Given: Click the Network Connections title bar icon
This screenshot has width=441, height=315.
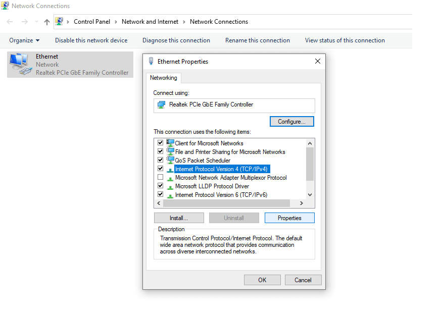Looking at the screenshot, I should point(5,6).
